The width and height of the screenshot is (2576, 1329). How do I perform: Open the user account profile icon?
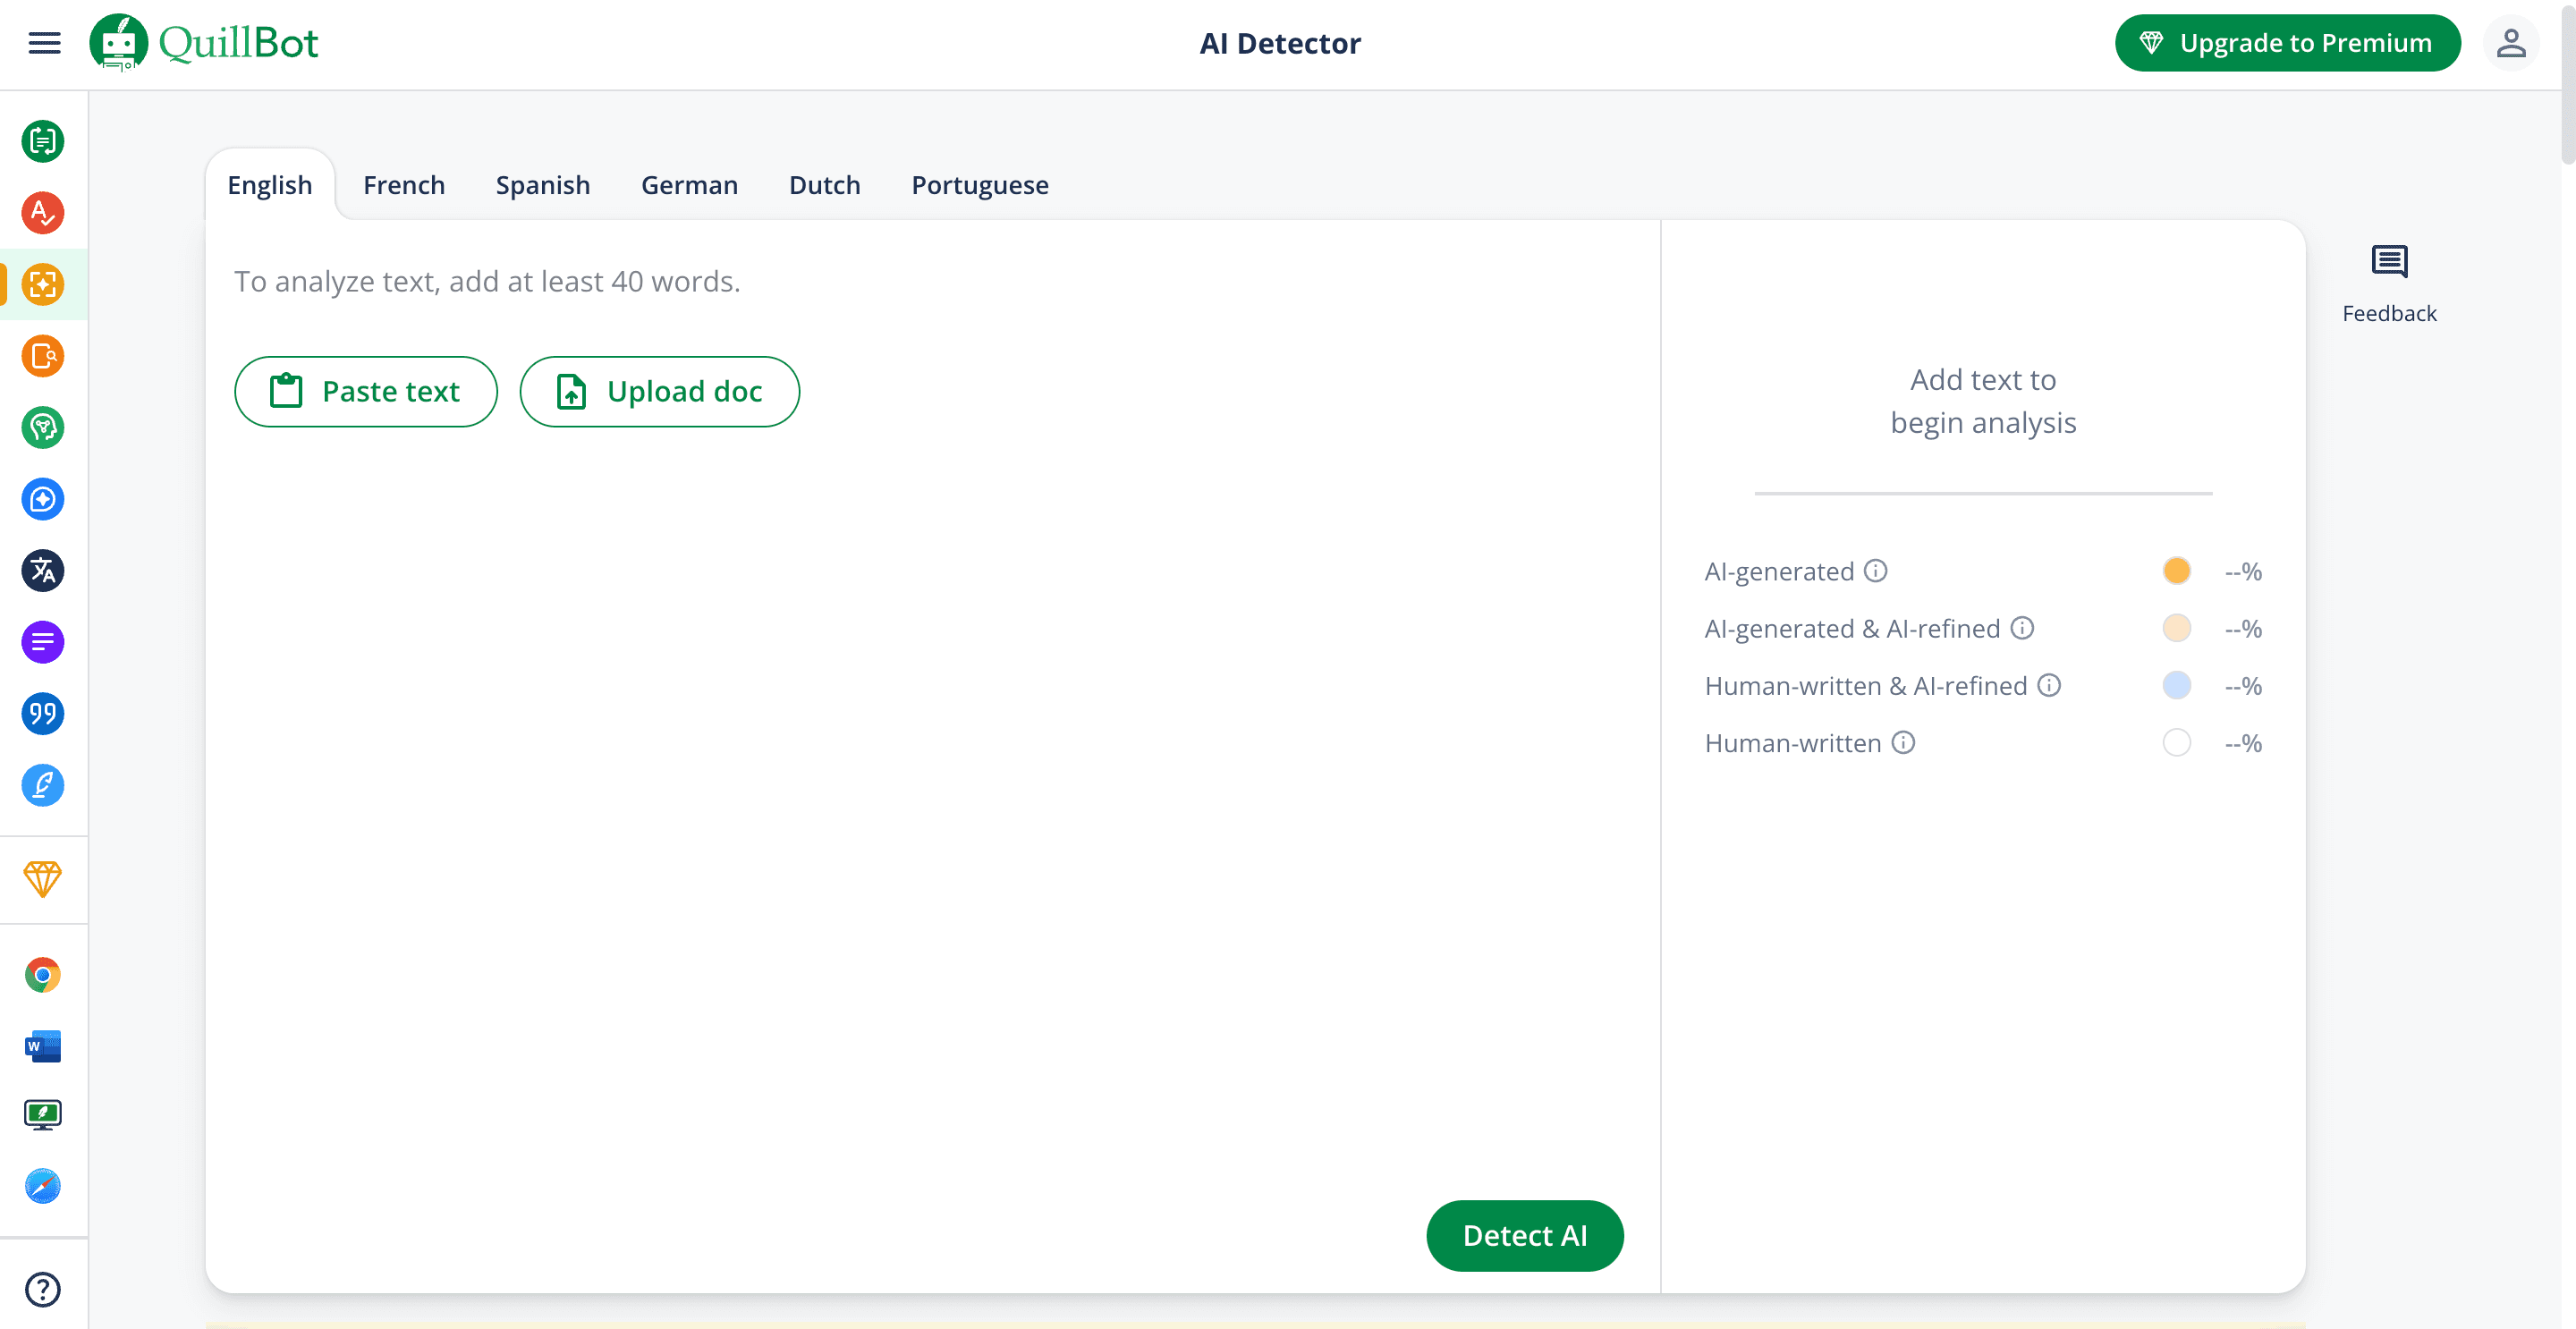pyautogui.click(x=2511, y=43)
